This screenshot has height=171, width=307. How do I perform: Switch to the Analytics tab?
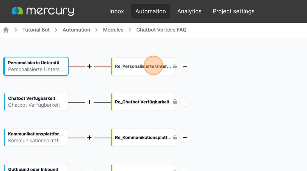[189, 11]
